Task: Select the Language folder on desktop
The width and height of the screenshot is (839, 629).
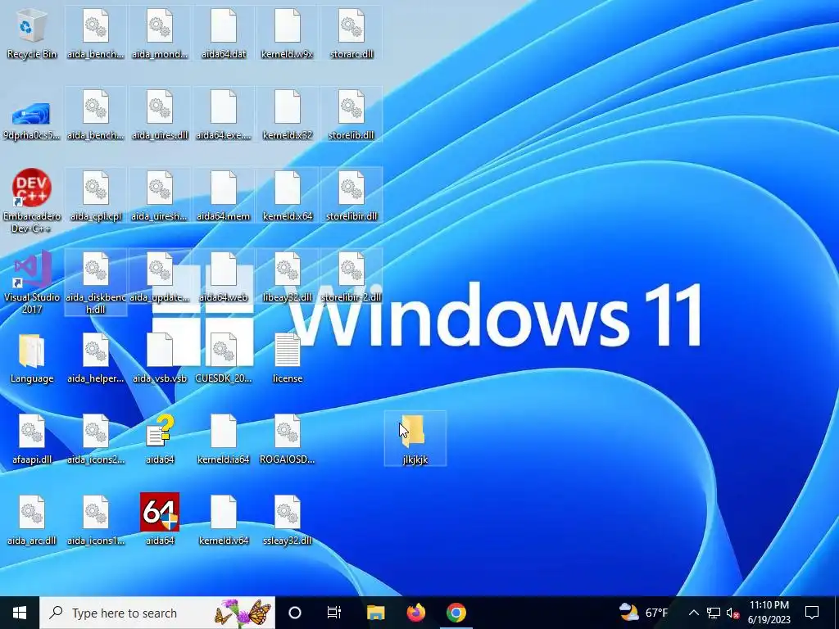Action: tap(32, 358)
